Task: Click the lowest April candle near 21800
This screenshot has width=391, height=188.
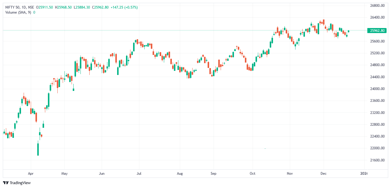Action: click(x=38, y=149)
